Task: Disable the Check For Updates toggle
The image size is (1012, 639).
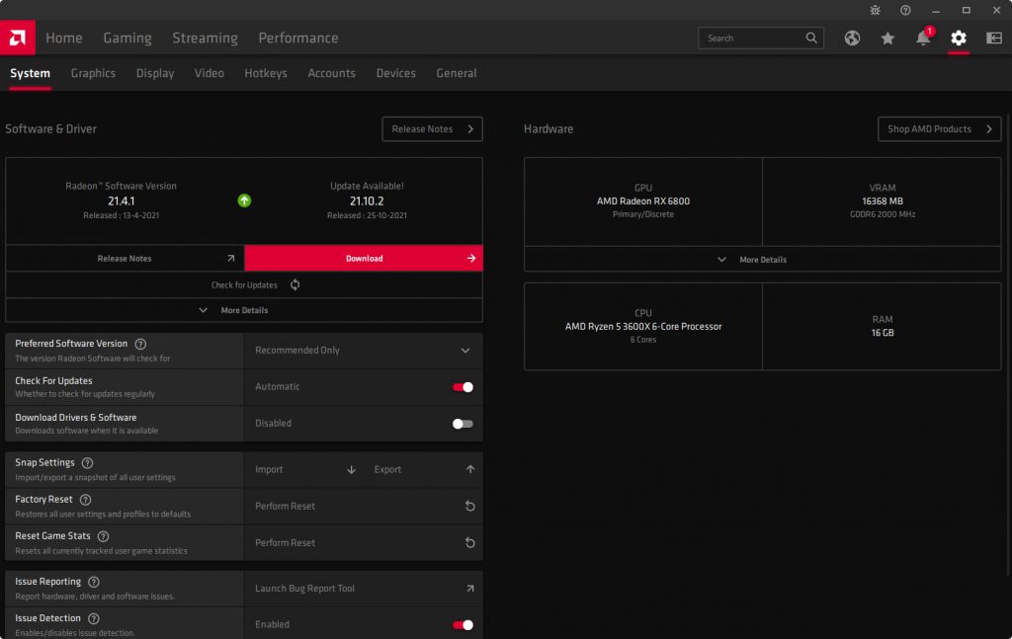Action: click(463, 387)
